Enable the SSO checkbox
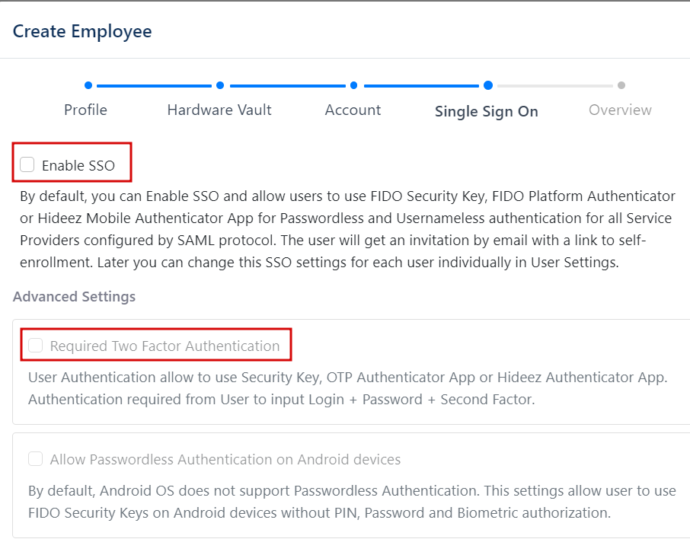This screenshot has width=690, height=539. (27, 164)
